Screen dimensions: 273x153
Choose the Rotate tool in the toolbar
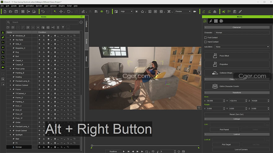point(69,12)
